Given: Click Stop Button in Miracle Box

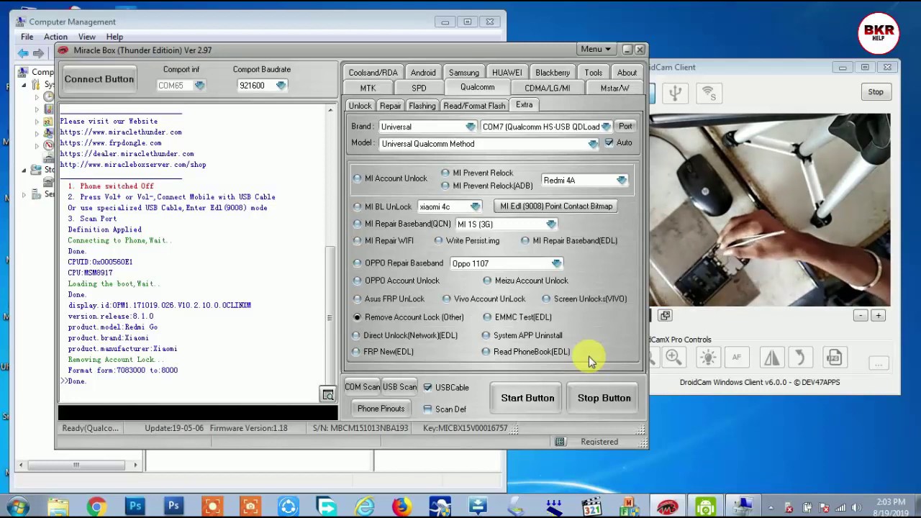Looking at the screenshot, I should (x=604, y=398).
